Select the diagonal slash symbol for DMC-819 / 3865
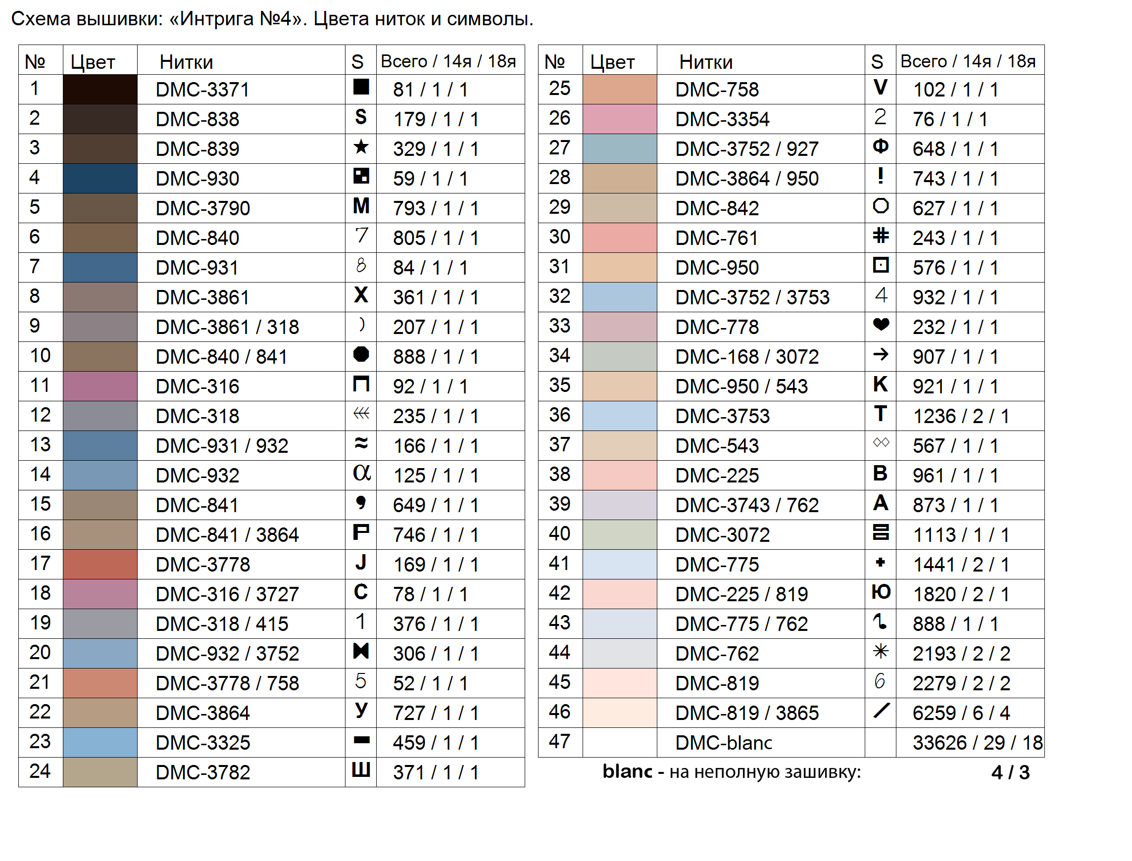The height and width of the screenshot is (861, 1132). pyautogui.click(x=881, y=711)
